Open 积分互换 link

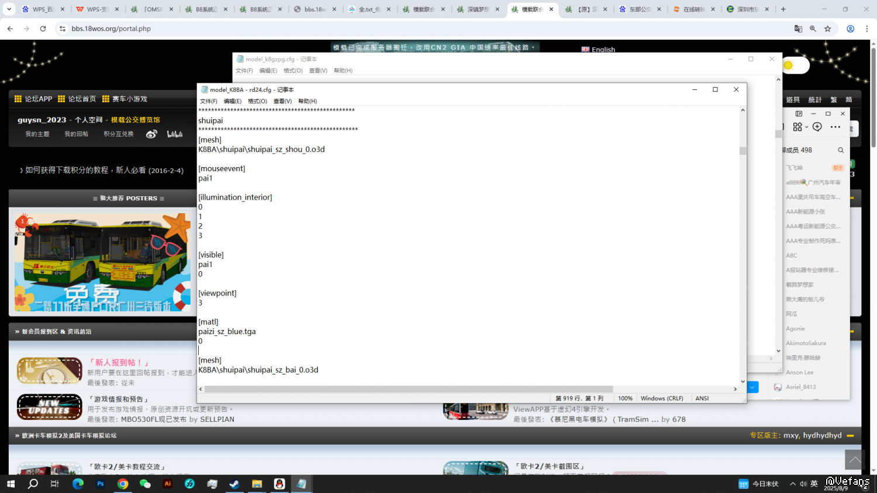pos(119,134)
